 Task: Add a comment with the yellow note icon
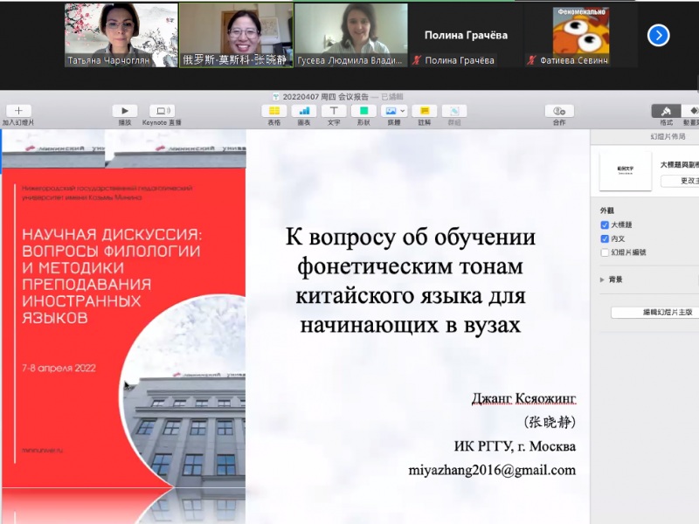tap(425, 111)
